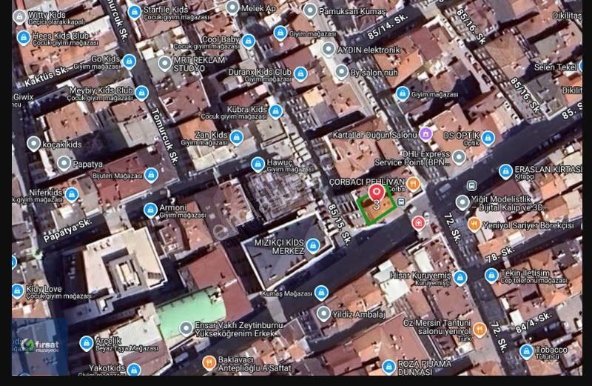Click the Kumaş Mağazası shop pin
592x386 pixels.
click(321, 293)
